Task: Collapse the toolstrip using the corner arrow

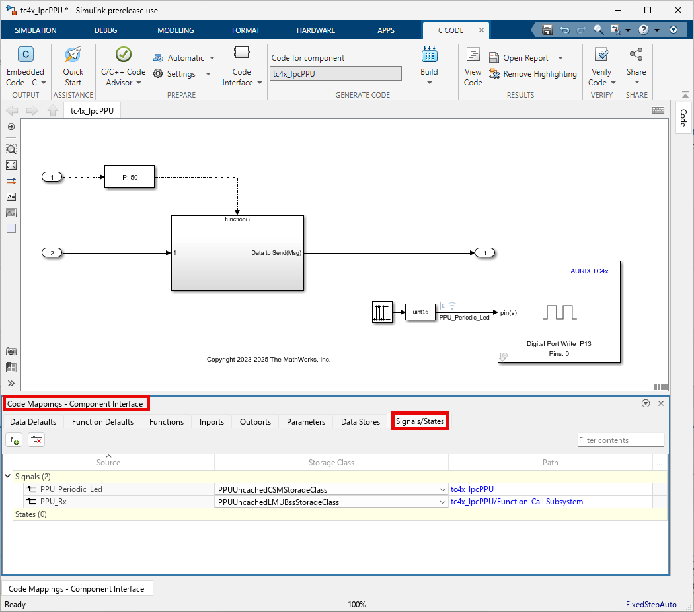Action: [x=674, y=30]
